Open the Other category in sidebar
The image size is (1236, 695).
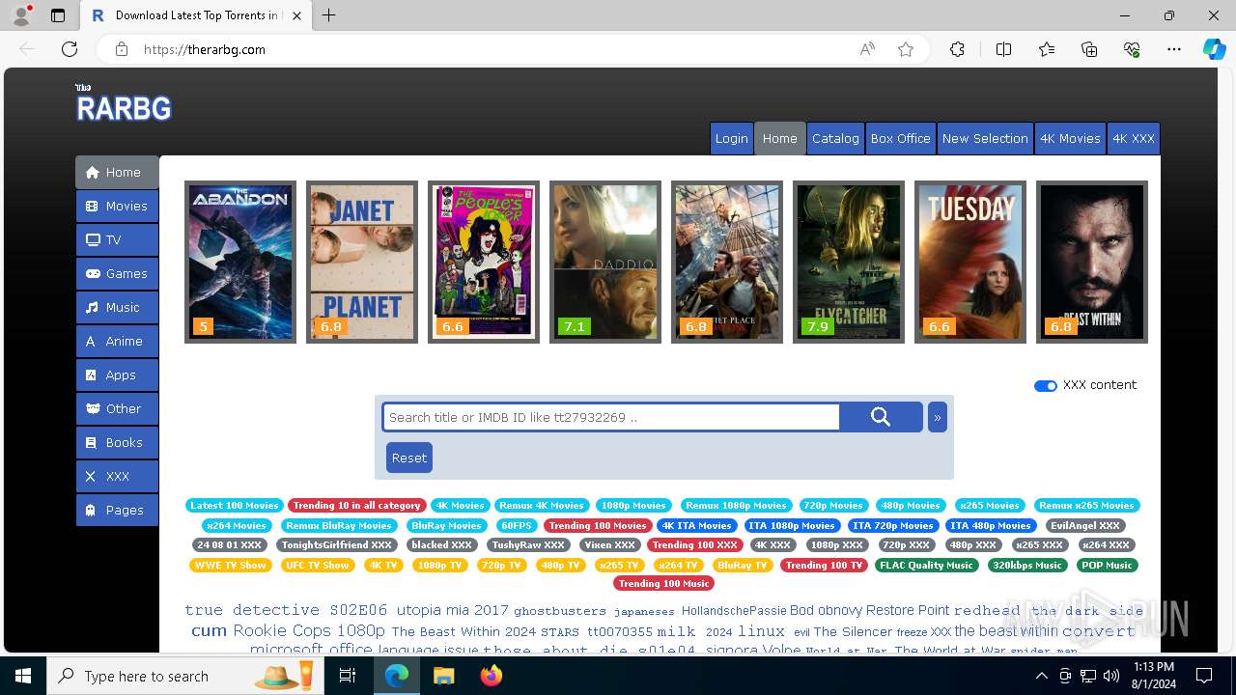tap(117, 408)
